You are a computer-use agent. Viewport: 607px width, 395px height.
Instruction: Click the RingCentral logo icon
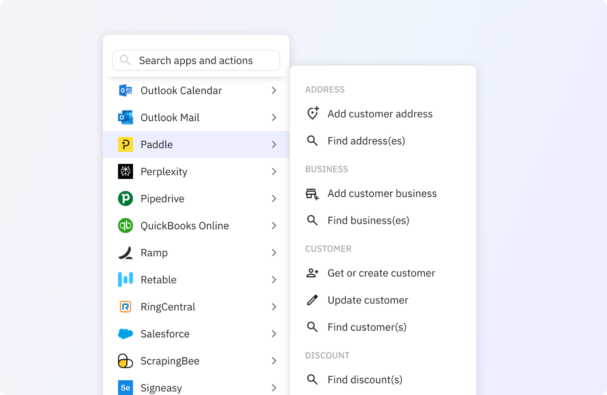[125, 307]
